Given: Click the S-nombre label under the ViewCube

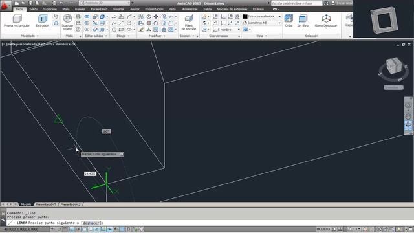Looking at the screenshot, I should pos(393,87).
